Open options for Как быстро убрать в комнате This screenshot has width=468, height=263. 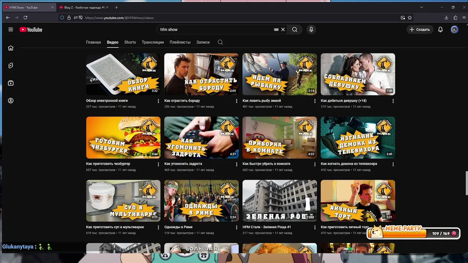tap(315, 164)
